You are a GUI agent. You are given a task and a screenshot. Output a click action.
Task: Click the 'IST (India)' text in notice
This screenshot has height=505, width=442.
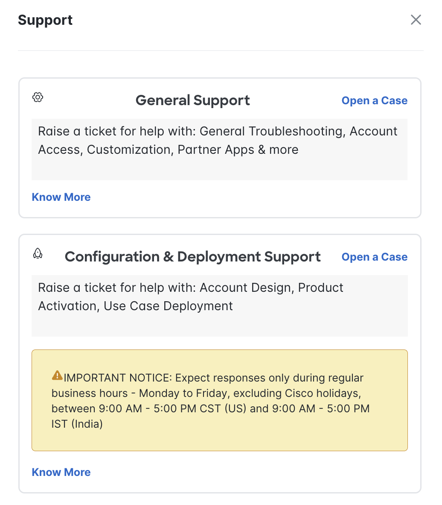coord(77,424)
